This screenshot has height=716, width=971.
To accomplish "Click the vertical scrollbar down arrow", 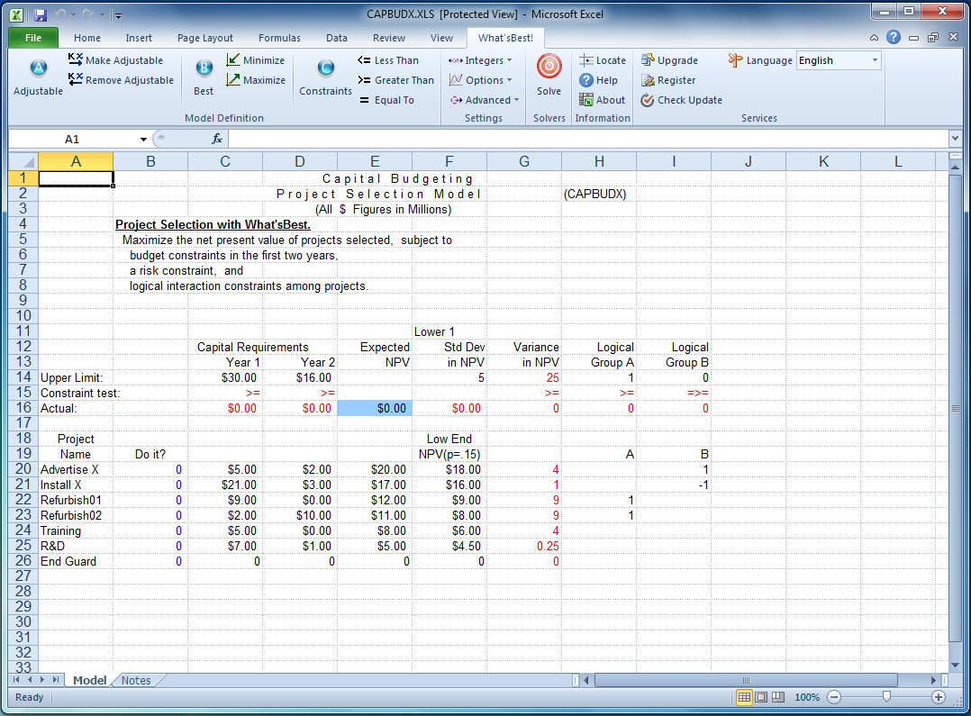I will (x=955, y=666).
